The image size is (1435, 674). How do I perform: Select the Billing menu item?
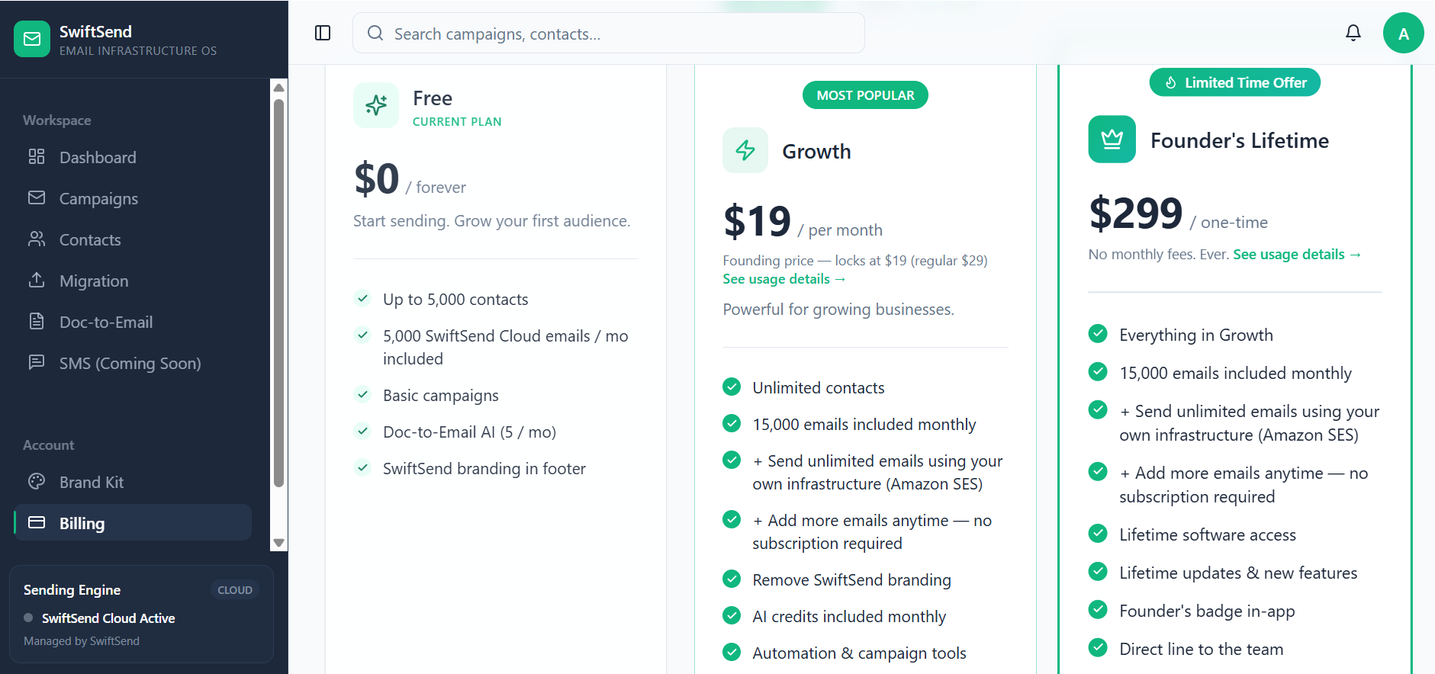coord(133,522)
